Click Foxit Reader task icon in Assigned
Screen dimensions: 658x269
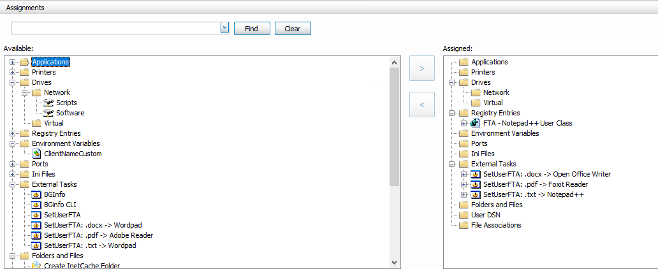(476, 184)
